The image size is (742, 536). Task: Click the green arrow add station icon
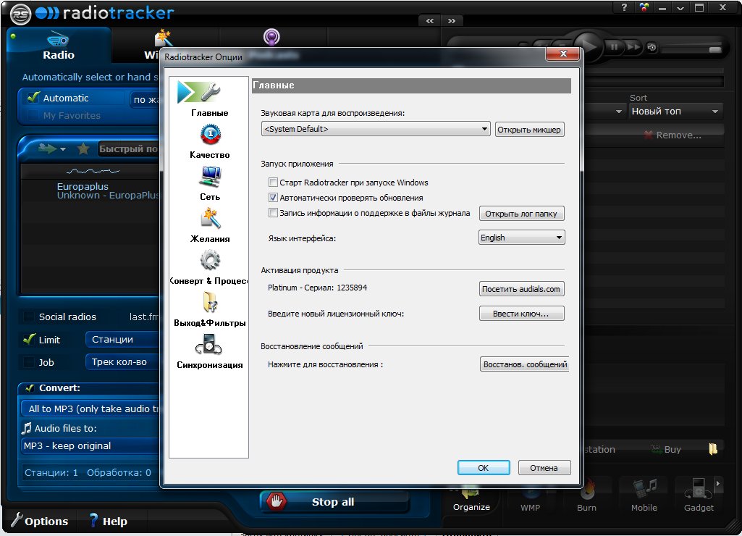pos(47,148)
